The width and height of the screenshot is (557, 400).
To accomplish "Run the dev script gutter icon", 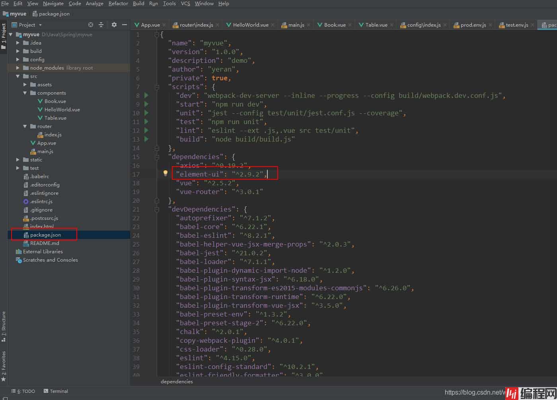I will 146,95.
